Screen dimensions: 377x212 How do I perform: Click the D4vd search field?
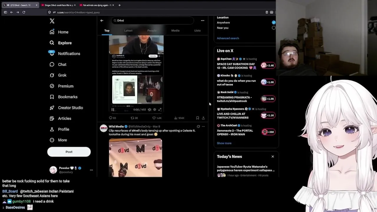(153, 21)
